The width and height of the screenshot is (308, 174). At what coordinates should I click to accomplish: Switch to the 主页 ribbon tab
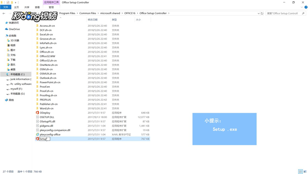17,7
